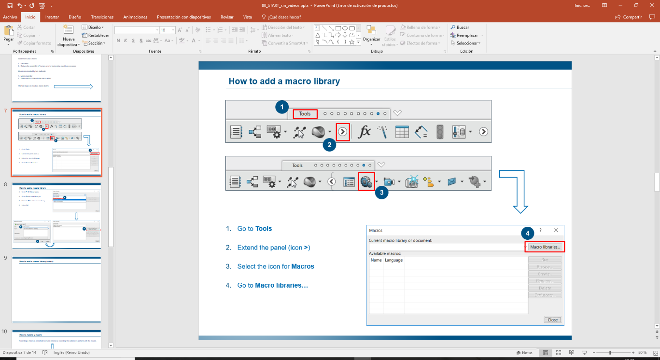Open the comments pane icon
The image size is (660, 360).
[x=652, y=17]
